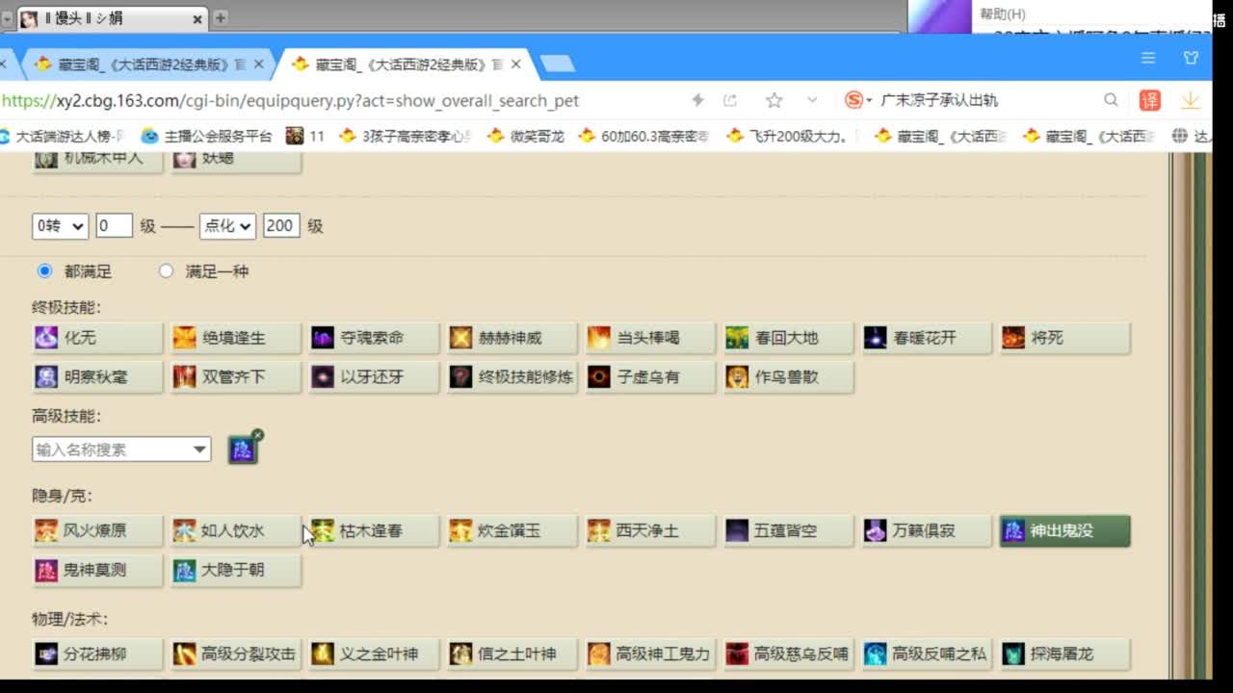This screenshot has width=1233, height=693.
Task: Open the 点化 dropdown
Action: click(x=227, y=225)
